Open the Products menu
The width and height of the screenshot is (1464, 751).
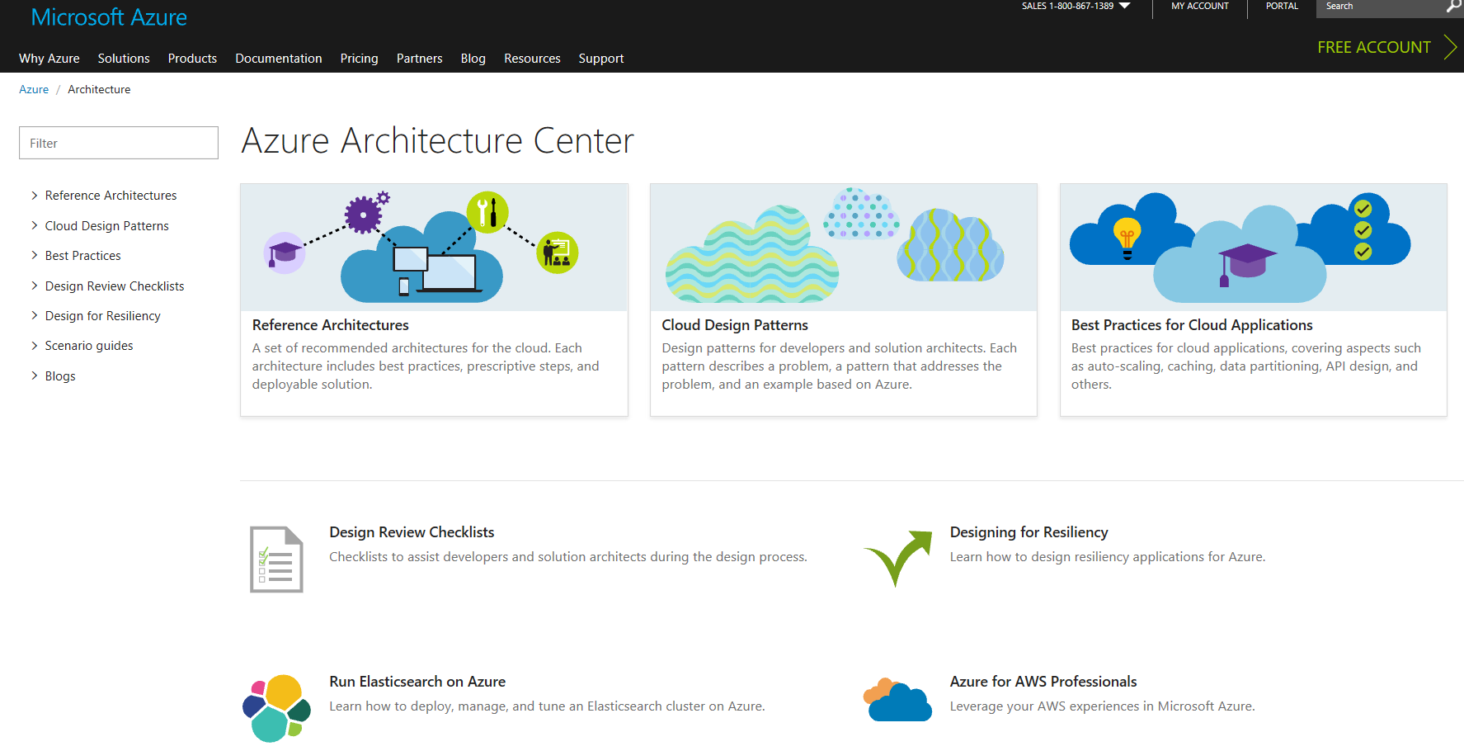(x=192, y=58)
